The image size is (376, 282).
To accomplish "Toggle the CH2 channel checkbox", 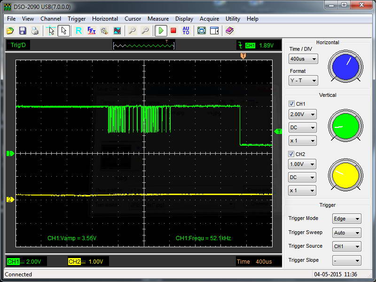I will coord(291,154).
